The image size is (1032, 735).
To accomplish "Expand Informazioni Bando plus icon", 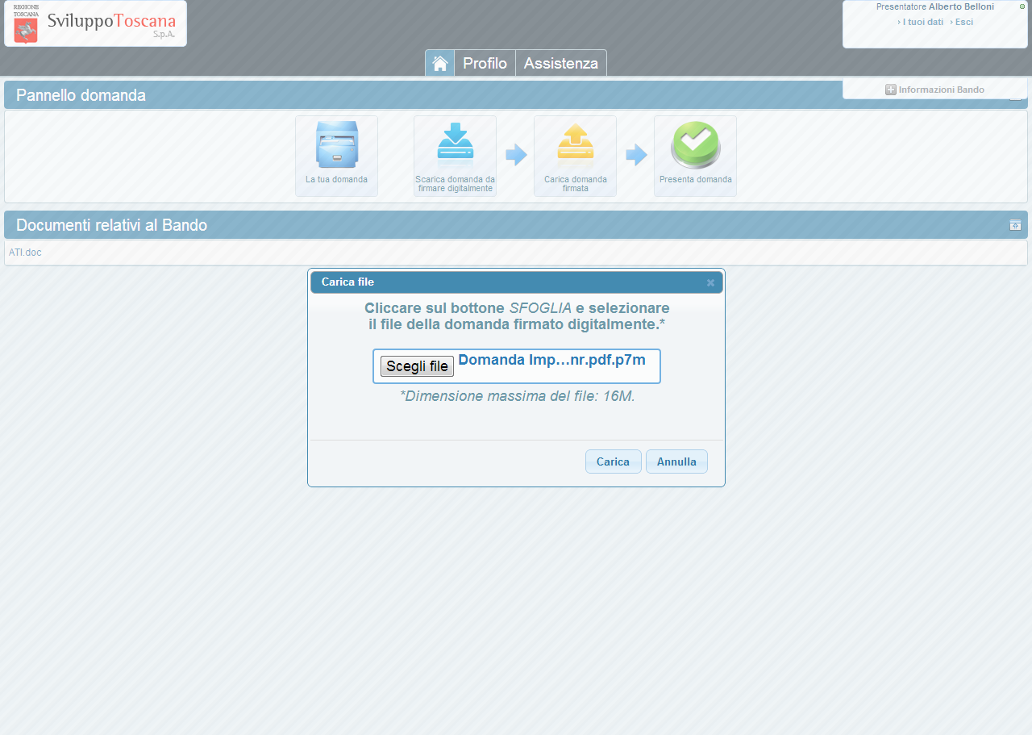I will click(890, 90).
